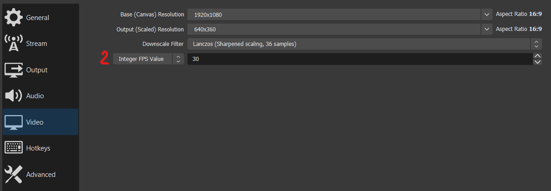Viewport: 551px width, 191px height.
Task: Switch to Stream settings
Action: [36, 44]
